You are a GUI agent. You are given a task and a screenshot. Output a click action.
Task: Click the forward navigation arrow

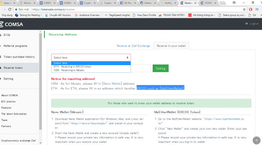4,9
